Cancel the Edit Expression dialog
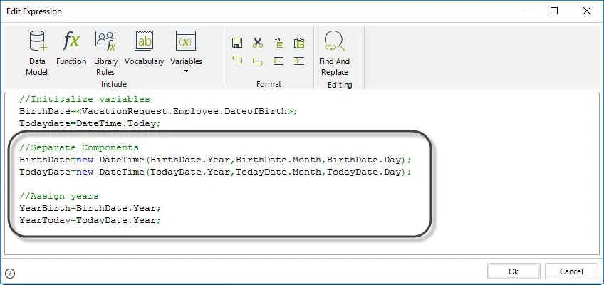This screenshot has height=285, width=604. pos(571,271)
